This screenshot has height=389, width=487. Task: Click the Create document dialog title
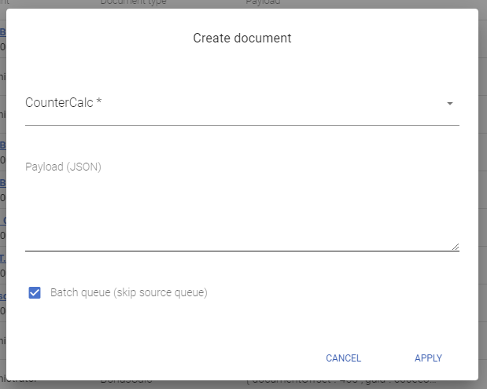pos(242,38)
